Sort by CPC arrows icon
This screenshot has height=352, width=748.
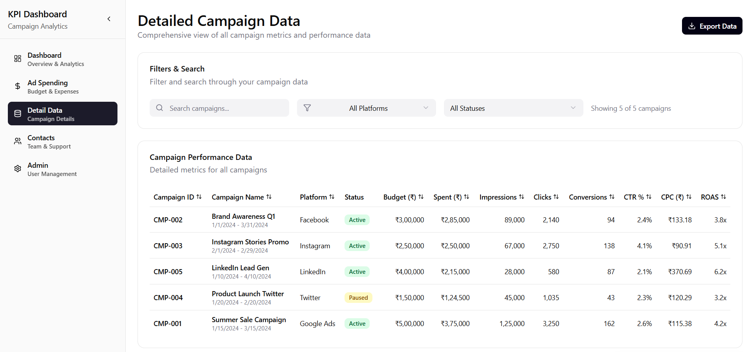tap(689, 197)
